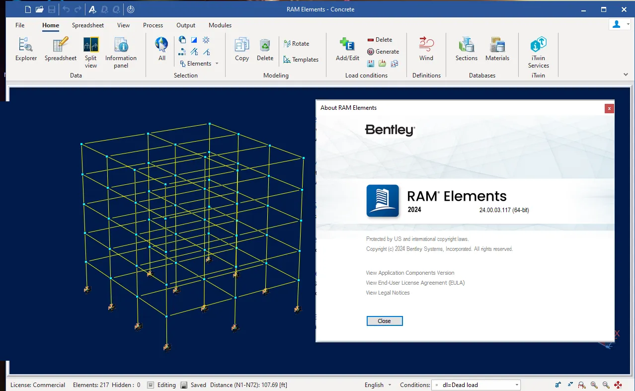Click the Distance (N1-N72): 107.69 [ft] readout

coord(248,385)
